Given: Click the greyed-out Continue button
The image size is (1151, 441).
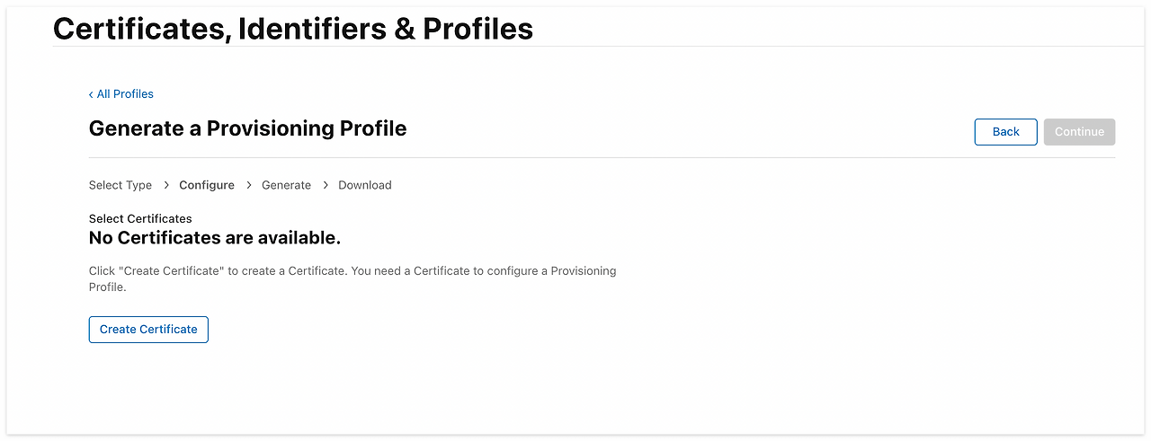Looking at the screenshot, I should point(1079,132).
